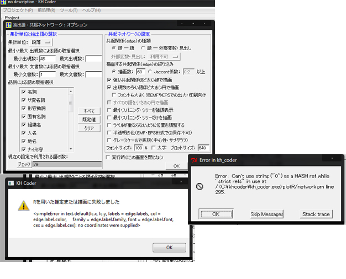Click the Skip Messages button

pos(267,214)
